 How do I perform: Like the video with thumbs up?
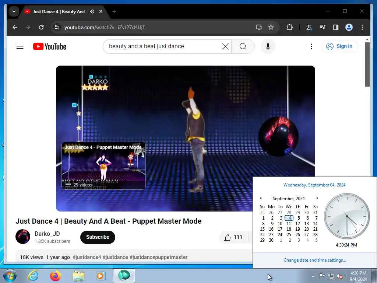[x=233, y=237]
